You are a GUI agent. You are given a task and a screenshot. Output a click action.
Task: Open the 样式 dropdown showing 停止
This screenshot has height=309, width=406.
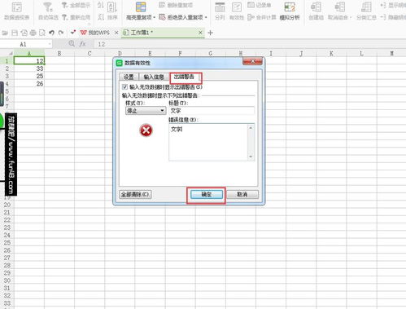pyautogui.click(x=146, y=111)
